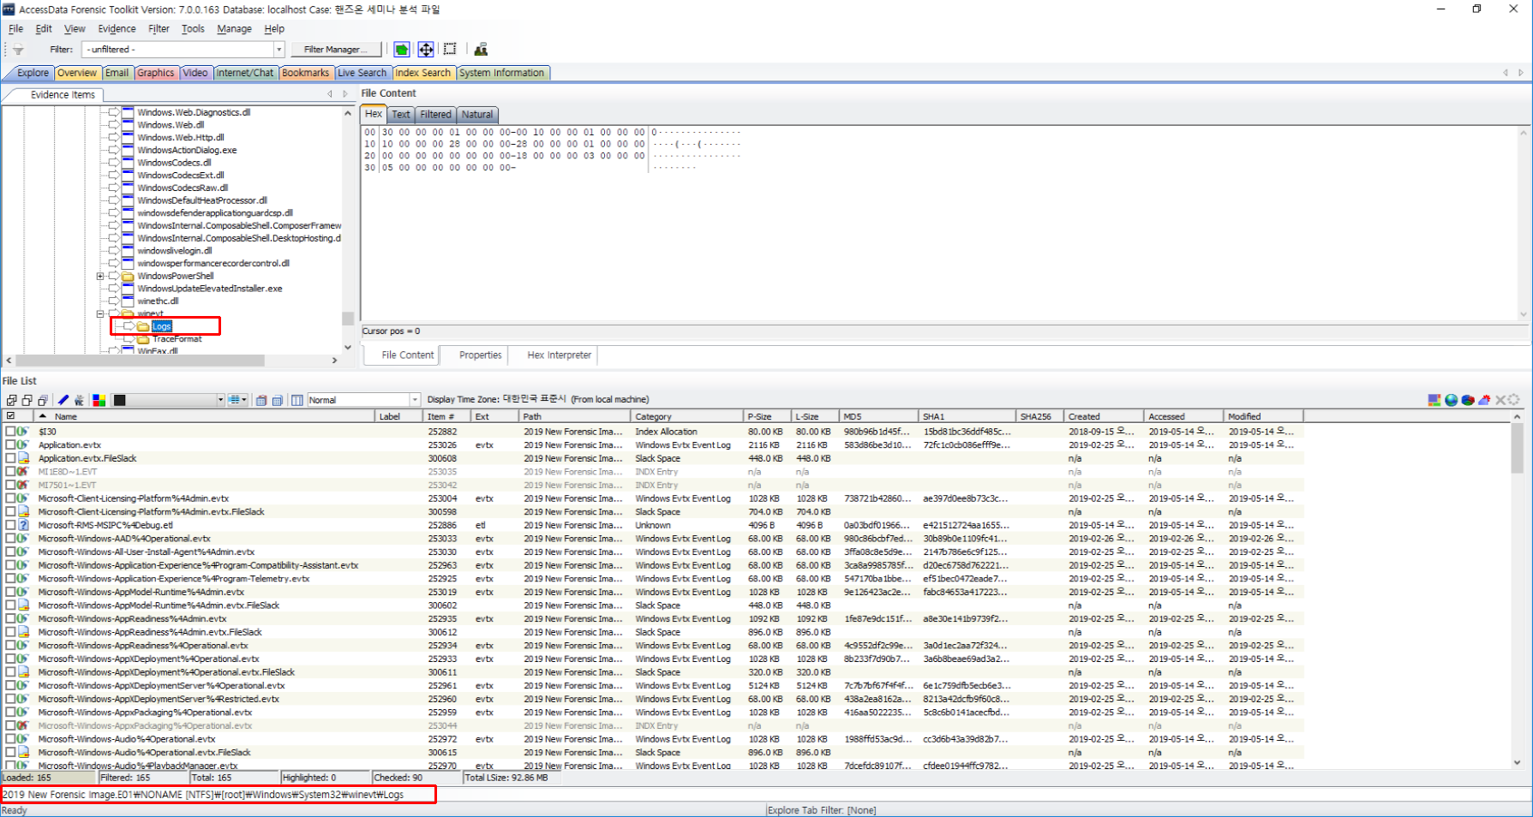Click the label icon next to the pen

[x=79, y=400]
